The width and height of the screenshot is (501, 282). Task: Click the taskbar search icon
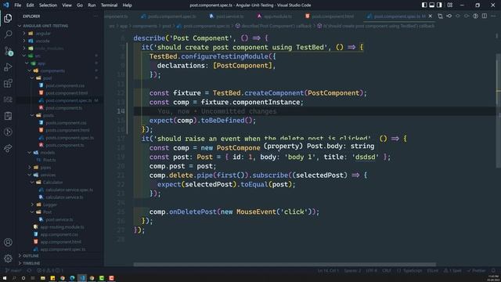[14, 278]
